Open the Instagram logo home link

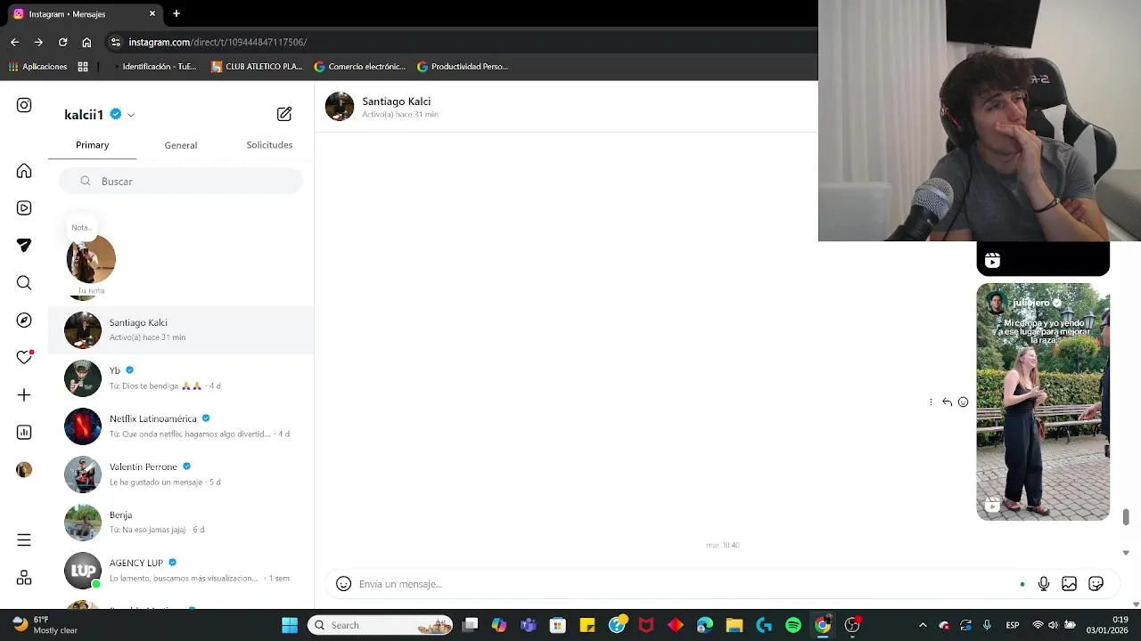pyautogui.click(x=24, y=105)
